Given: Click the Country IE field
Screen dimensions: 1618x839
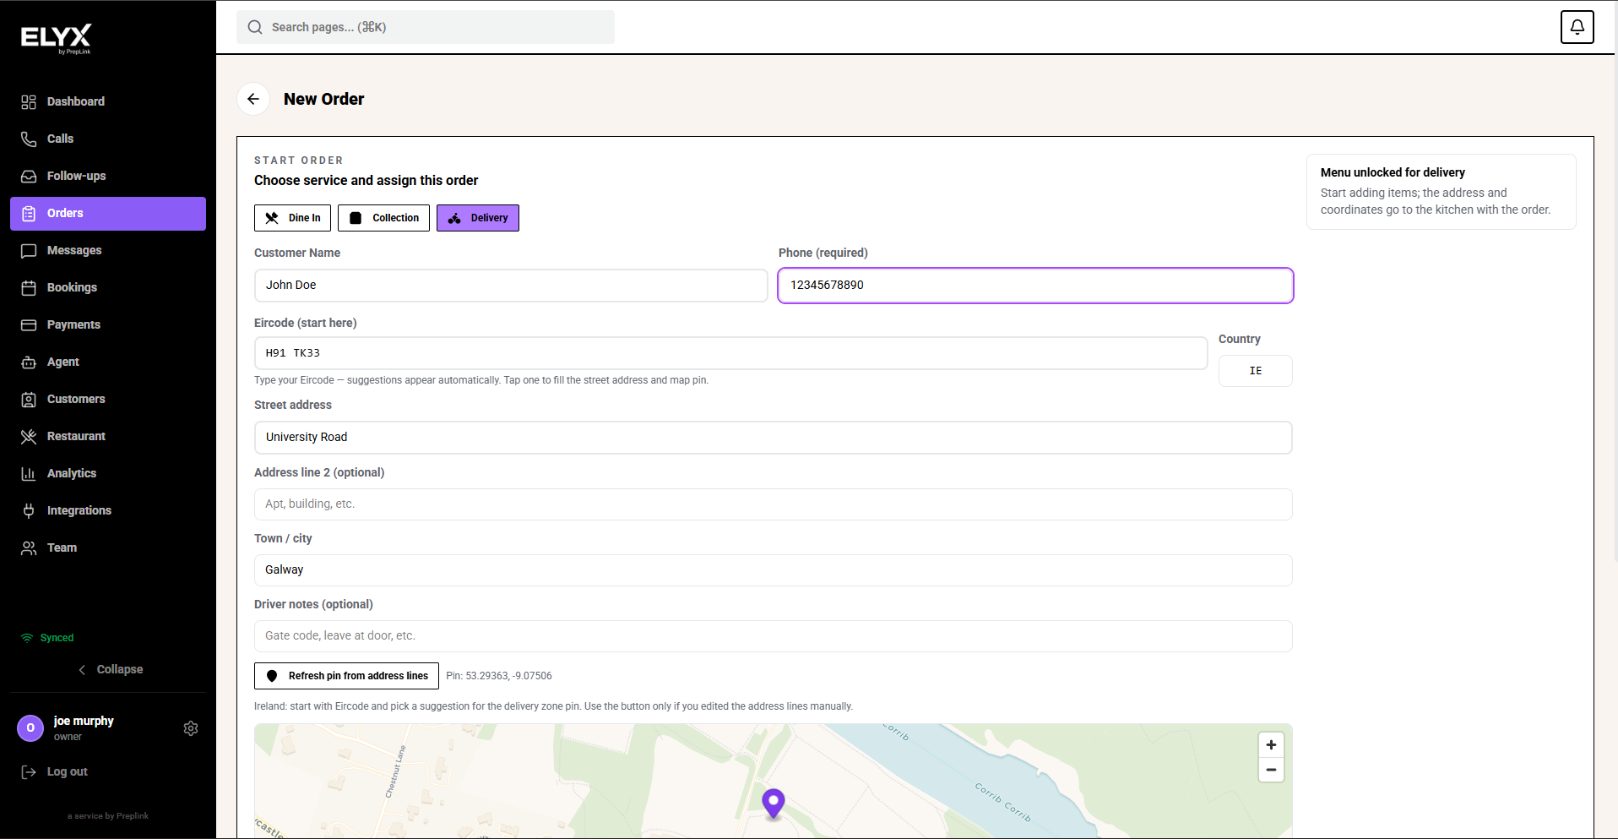Looking at the screenshot, I should coord(1256,371).
